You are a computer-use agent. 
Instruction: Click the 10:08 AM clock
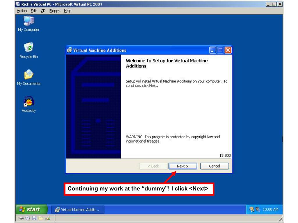click(270, 209)
